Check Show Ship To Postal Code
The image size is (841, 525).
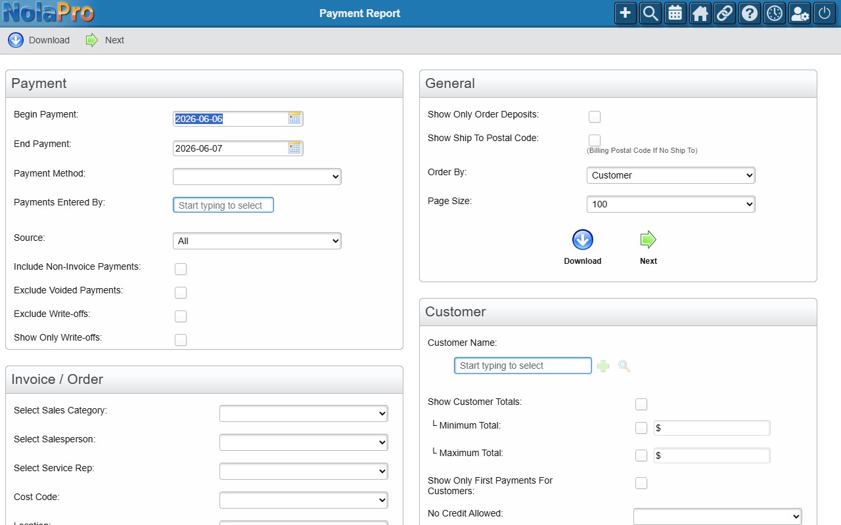[595, 140]
